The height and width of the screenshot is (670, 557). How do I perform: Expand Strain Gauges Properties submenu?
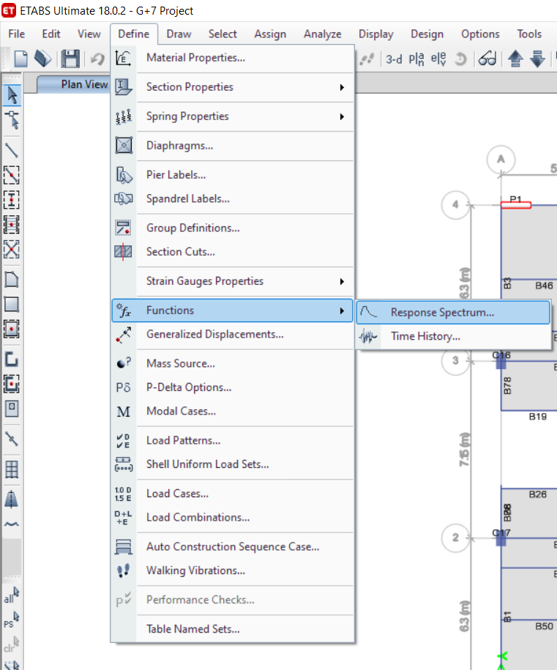click(232, 281)
